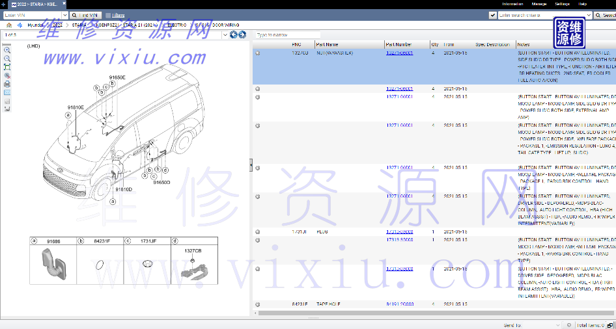The width and height of the screenshot is (616, 329).
Task: Print the diagram using printer icon
Action: [7, 84]
